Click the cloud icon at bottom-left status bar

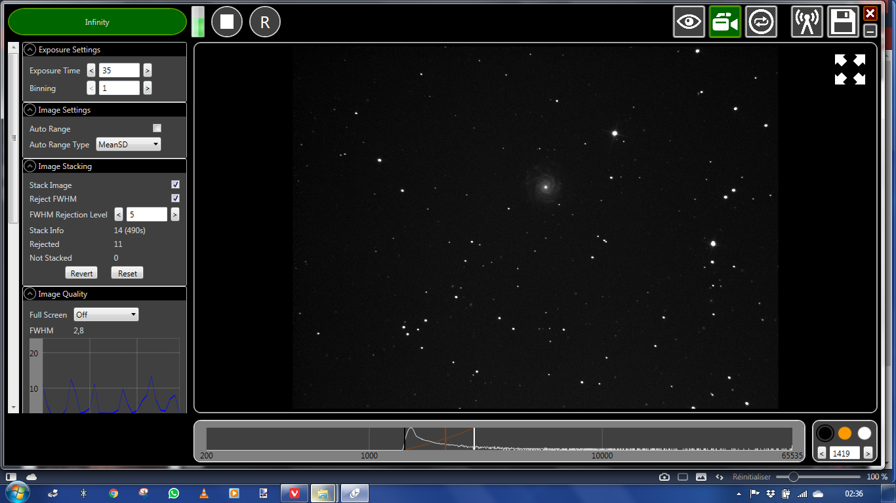coord(31,476)
